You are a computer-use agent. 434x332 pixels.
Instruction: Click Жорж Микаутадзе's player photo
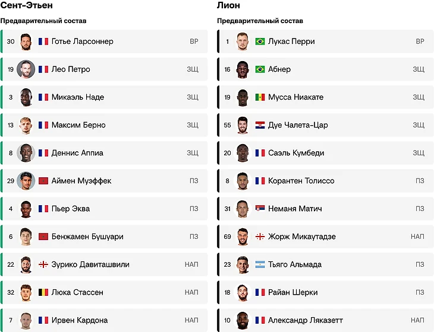243,237
